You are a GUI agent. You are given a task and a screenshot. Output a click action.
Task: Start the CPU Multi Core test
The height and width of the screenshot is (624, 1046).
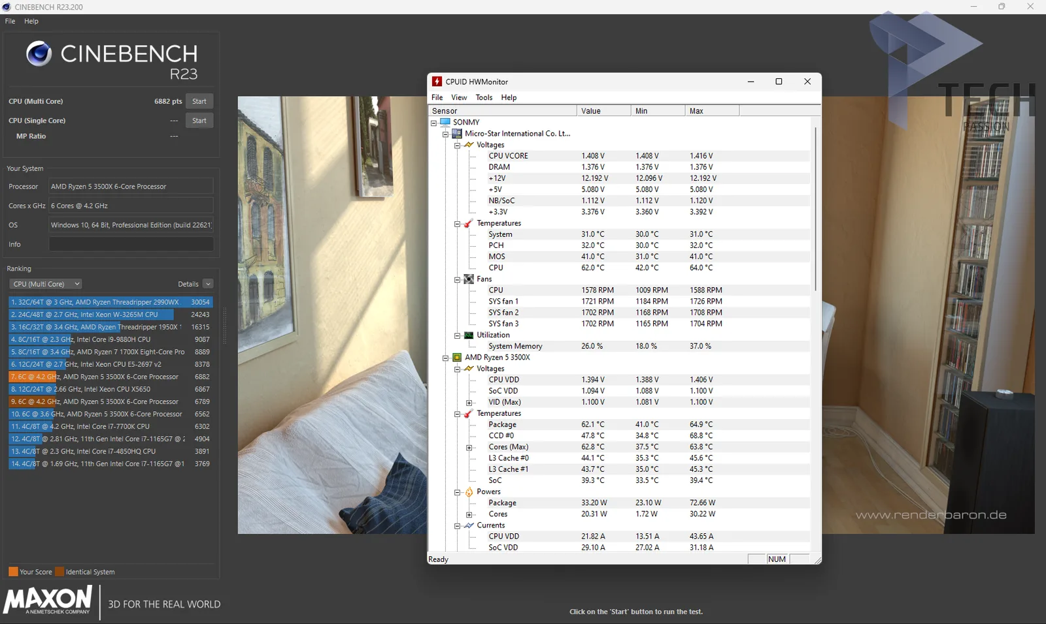coord(199,101)
